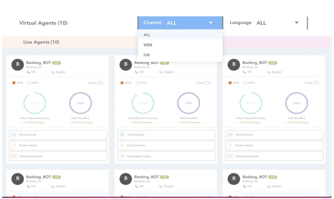
Task: Click LIVE badge on third top-row card
Action: point(273,63)
